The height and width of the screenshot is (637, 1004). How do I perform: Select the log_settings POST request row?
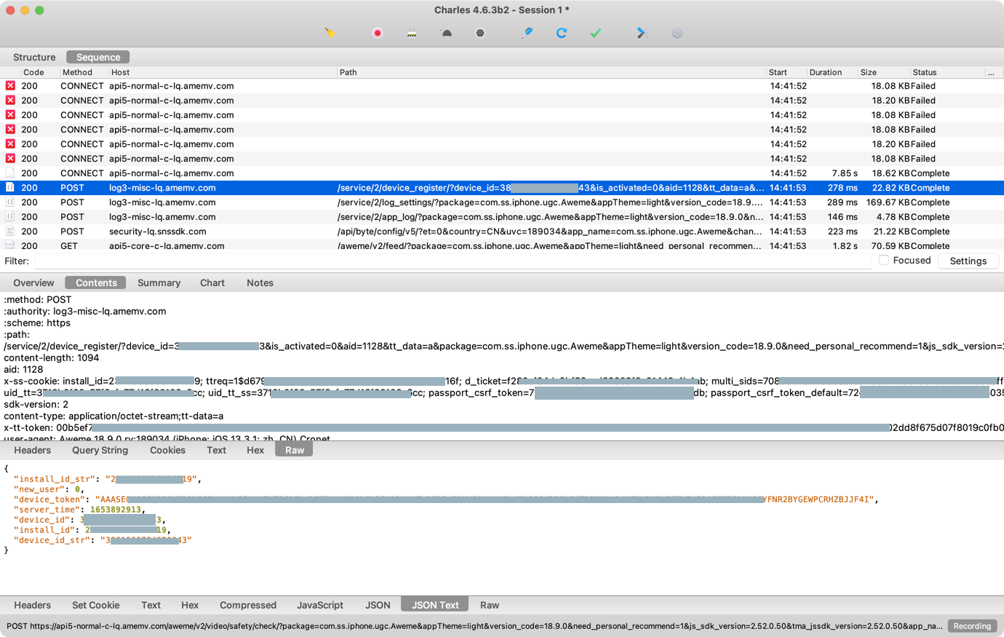click(502, 202)
